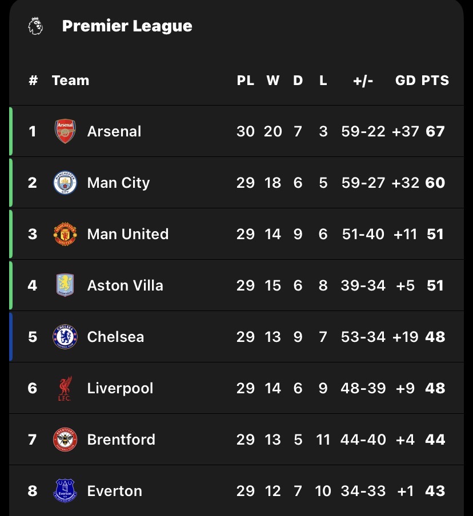
Task: Open the Man City team page
Action: point(118,183)
